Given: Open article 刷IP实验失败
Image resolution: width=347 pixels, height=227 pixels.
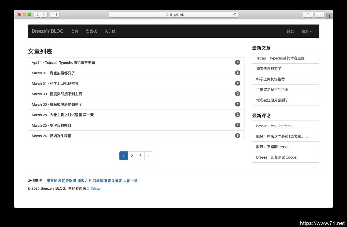Looking at the screenshot, I should pyautogui.click(x=60, y=125).
